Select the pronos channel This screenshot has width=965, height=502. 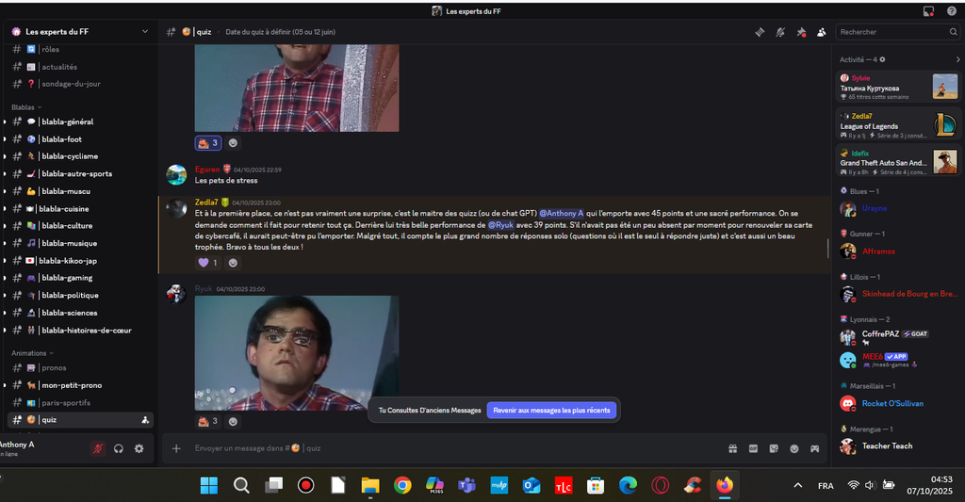point(79,368)
